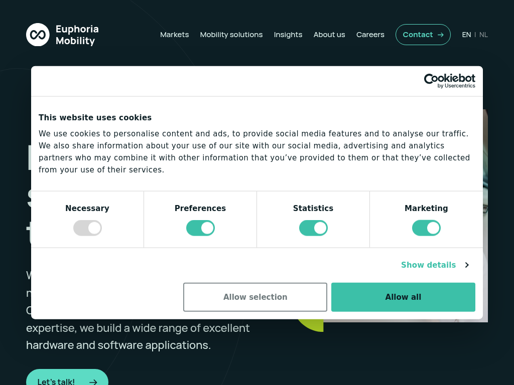The width and height of the screenshot is (514, 385).
Task: Turn off the Statistics cookies toggle
Action: (313, 228)
